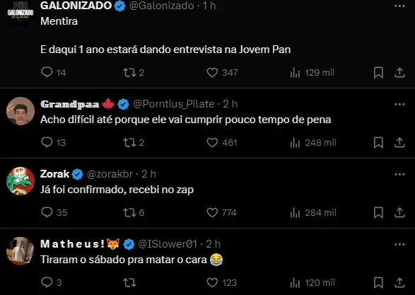Viewport: 415px width, 295px height.
Task: Open the GALONIZADO profile avatar
Action: point(21,13)
